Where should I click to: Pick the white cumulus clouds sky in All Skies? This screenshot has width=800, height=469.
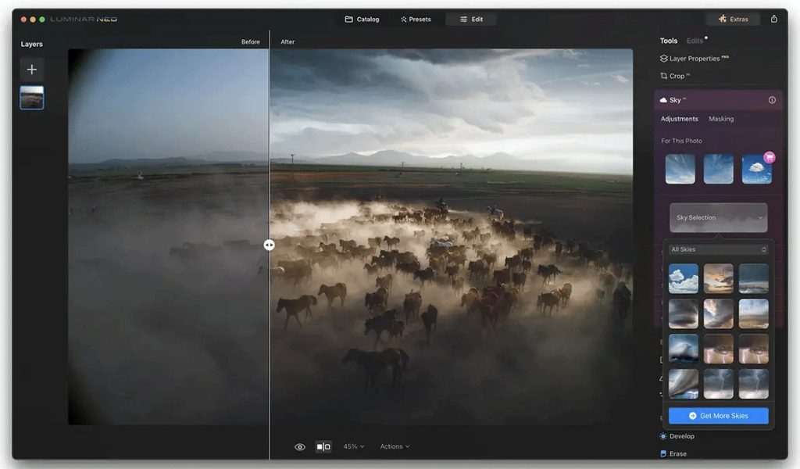[x=684, y=278]
